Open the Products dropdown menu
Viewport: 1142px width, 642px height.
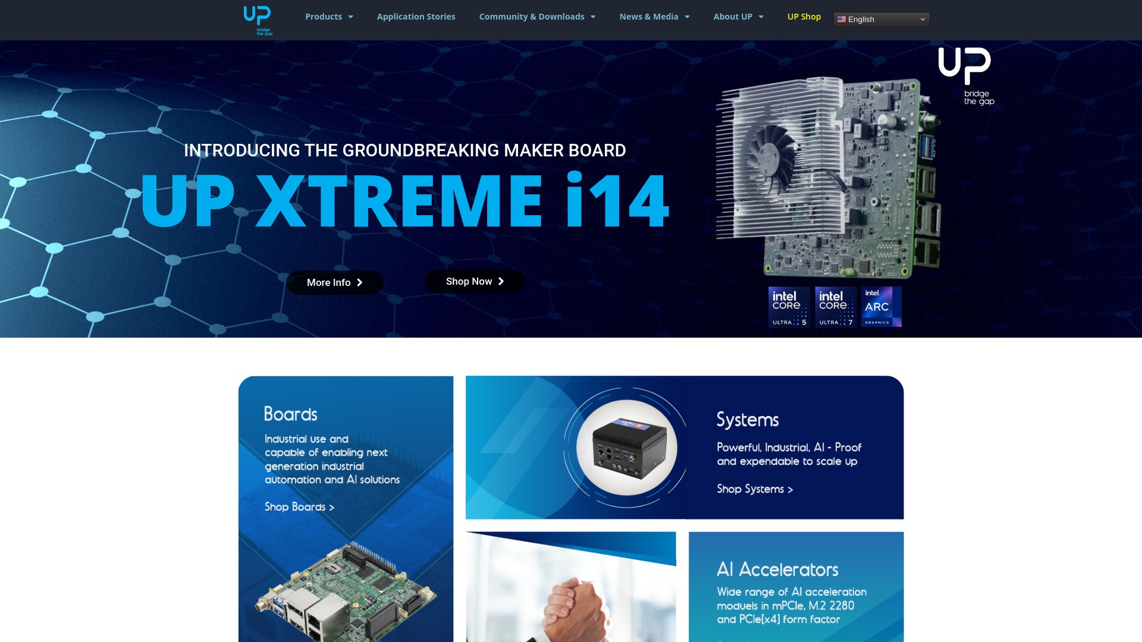click(x=328, y=17)
